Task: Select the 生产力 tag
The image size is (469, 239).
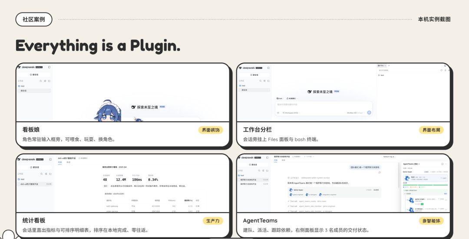Action: click(x=213, y=221)
